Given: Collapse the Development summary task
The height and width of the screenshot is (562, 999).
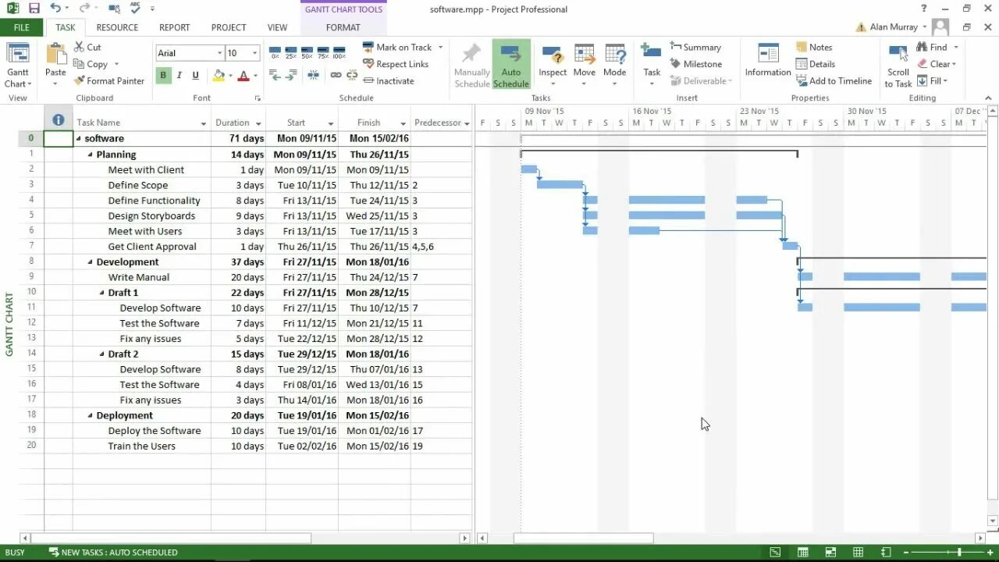Looking at the screenshot, I should click(x=90, y=261).
